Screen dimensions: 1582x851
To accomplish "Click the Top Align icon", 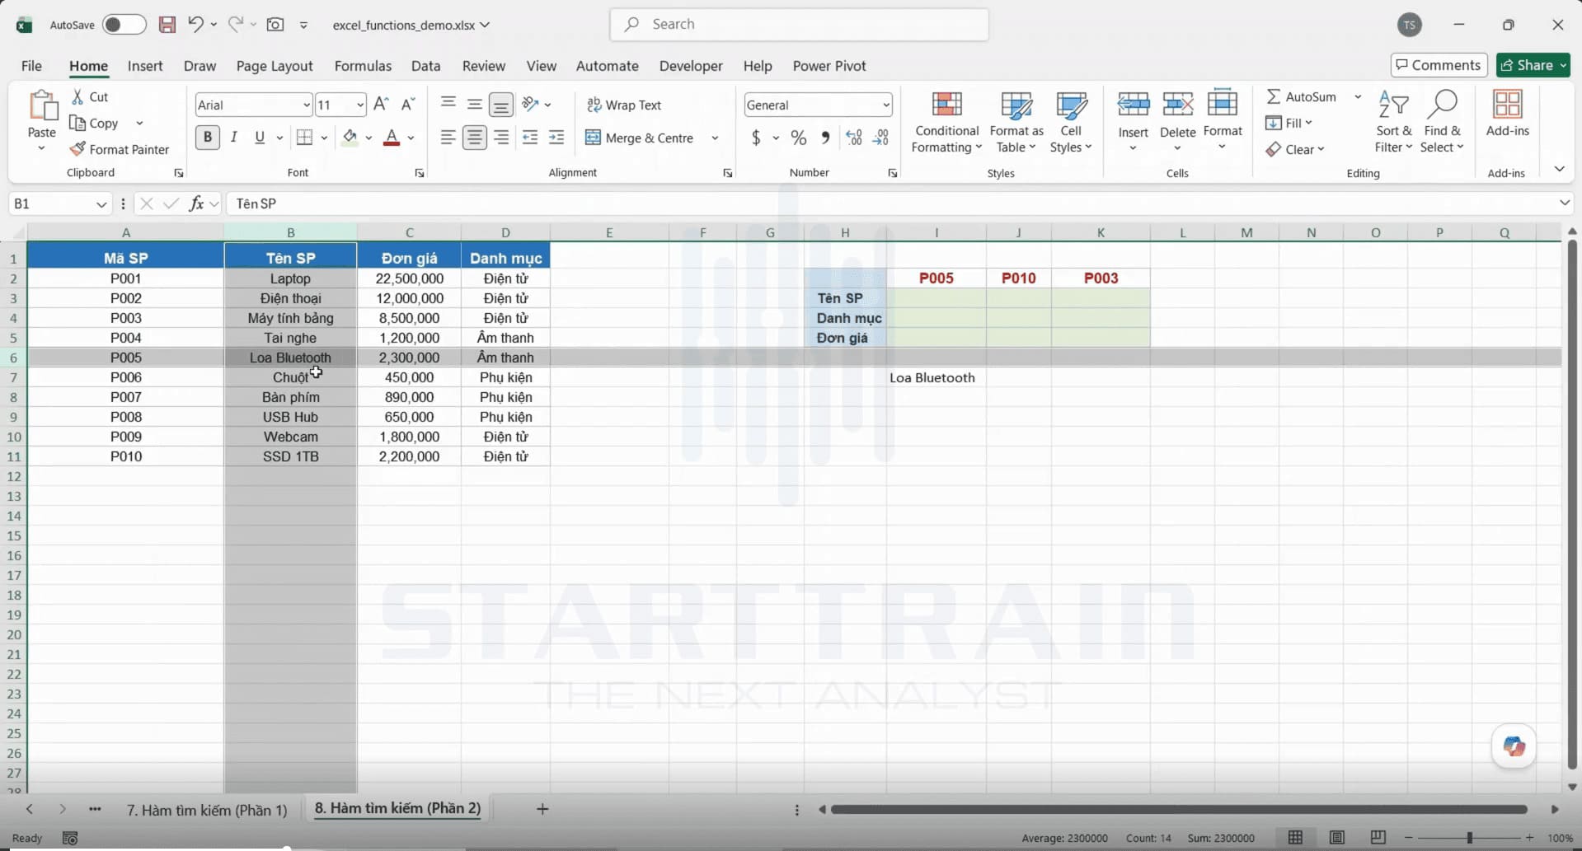I will 448,104.
